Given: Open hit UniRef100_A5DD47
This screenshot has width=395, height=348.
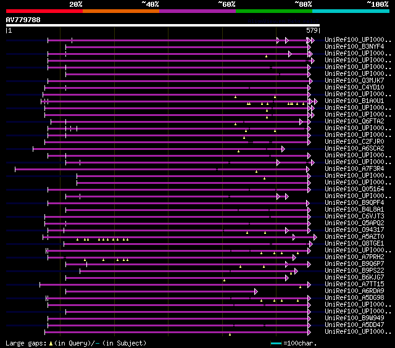Looking at the screenshot, I should pos(354,325).
